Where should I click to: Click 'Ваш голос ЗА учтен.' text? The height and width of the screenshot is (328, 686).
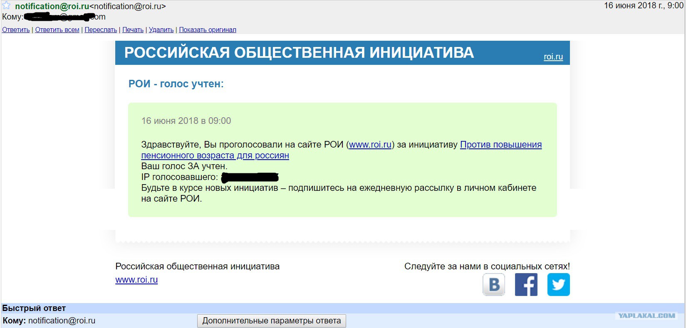click(x=184, y=166)
